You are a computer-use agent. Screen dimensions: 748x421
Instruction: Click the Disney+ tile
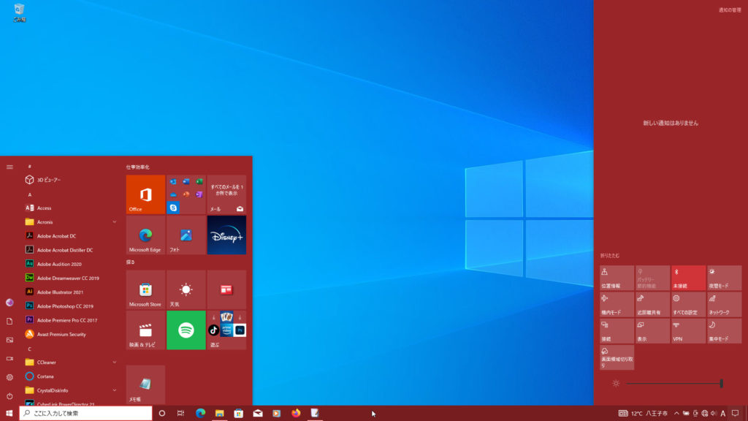point(226,235)
